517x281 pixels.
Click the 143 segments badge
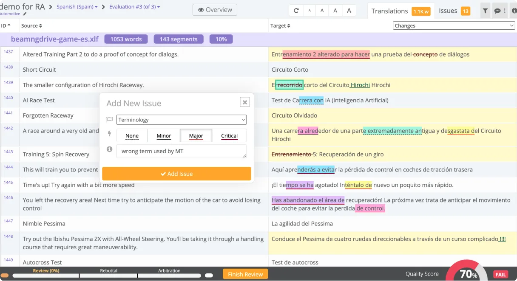[x=179, y=39]
